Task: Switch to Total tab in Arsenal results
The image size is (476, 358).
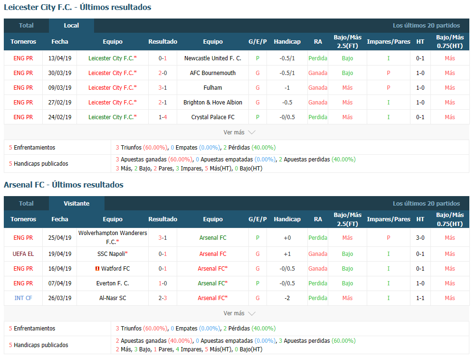Action: pyautogui.click(x=26, y=203)
